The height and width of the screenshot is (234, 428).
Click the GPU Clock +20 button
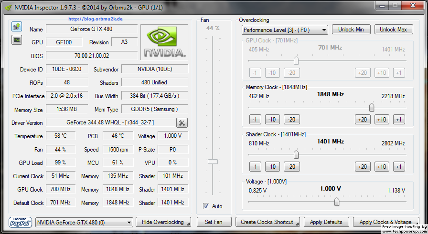[363, 73]
